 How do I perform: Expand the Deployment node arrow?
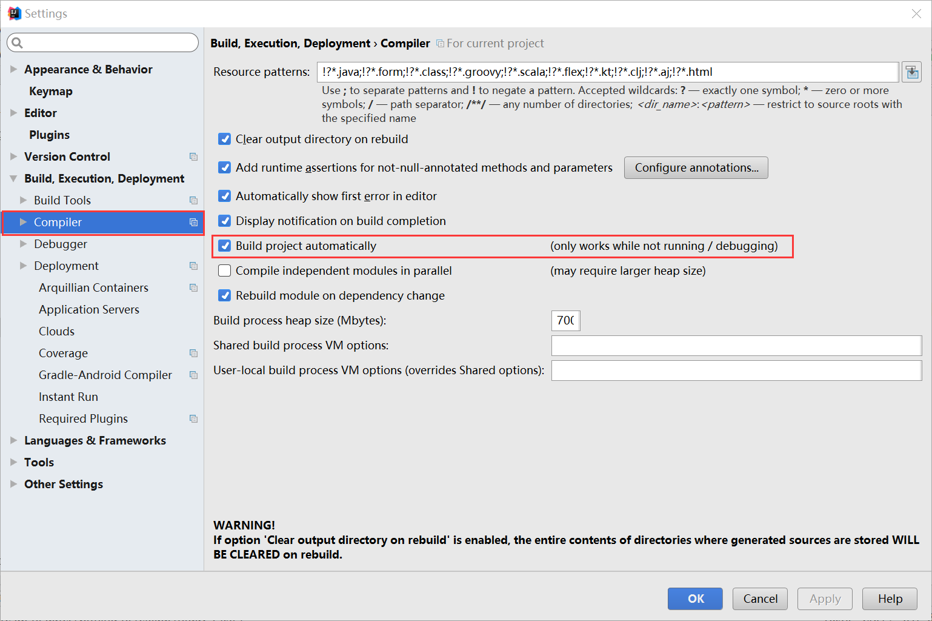coord(23,266)
